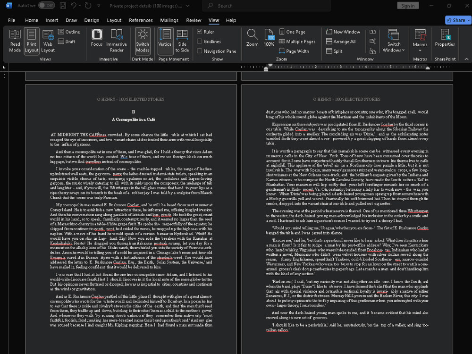Choose One Page zoom
The image size is (472, 354).
coord(292,32)
